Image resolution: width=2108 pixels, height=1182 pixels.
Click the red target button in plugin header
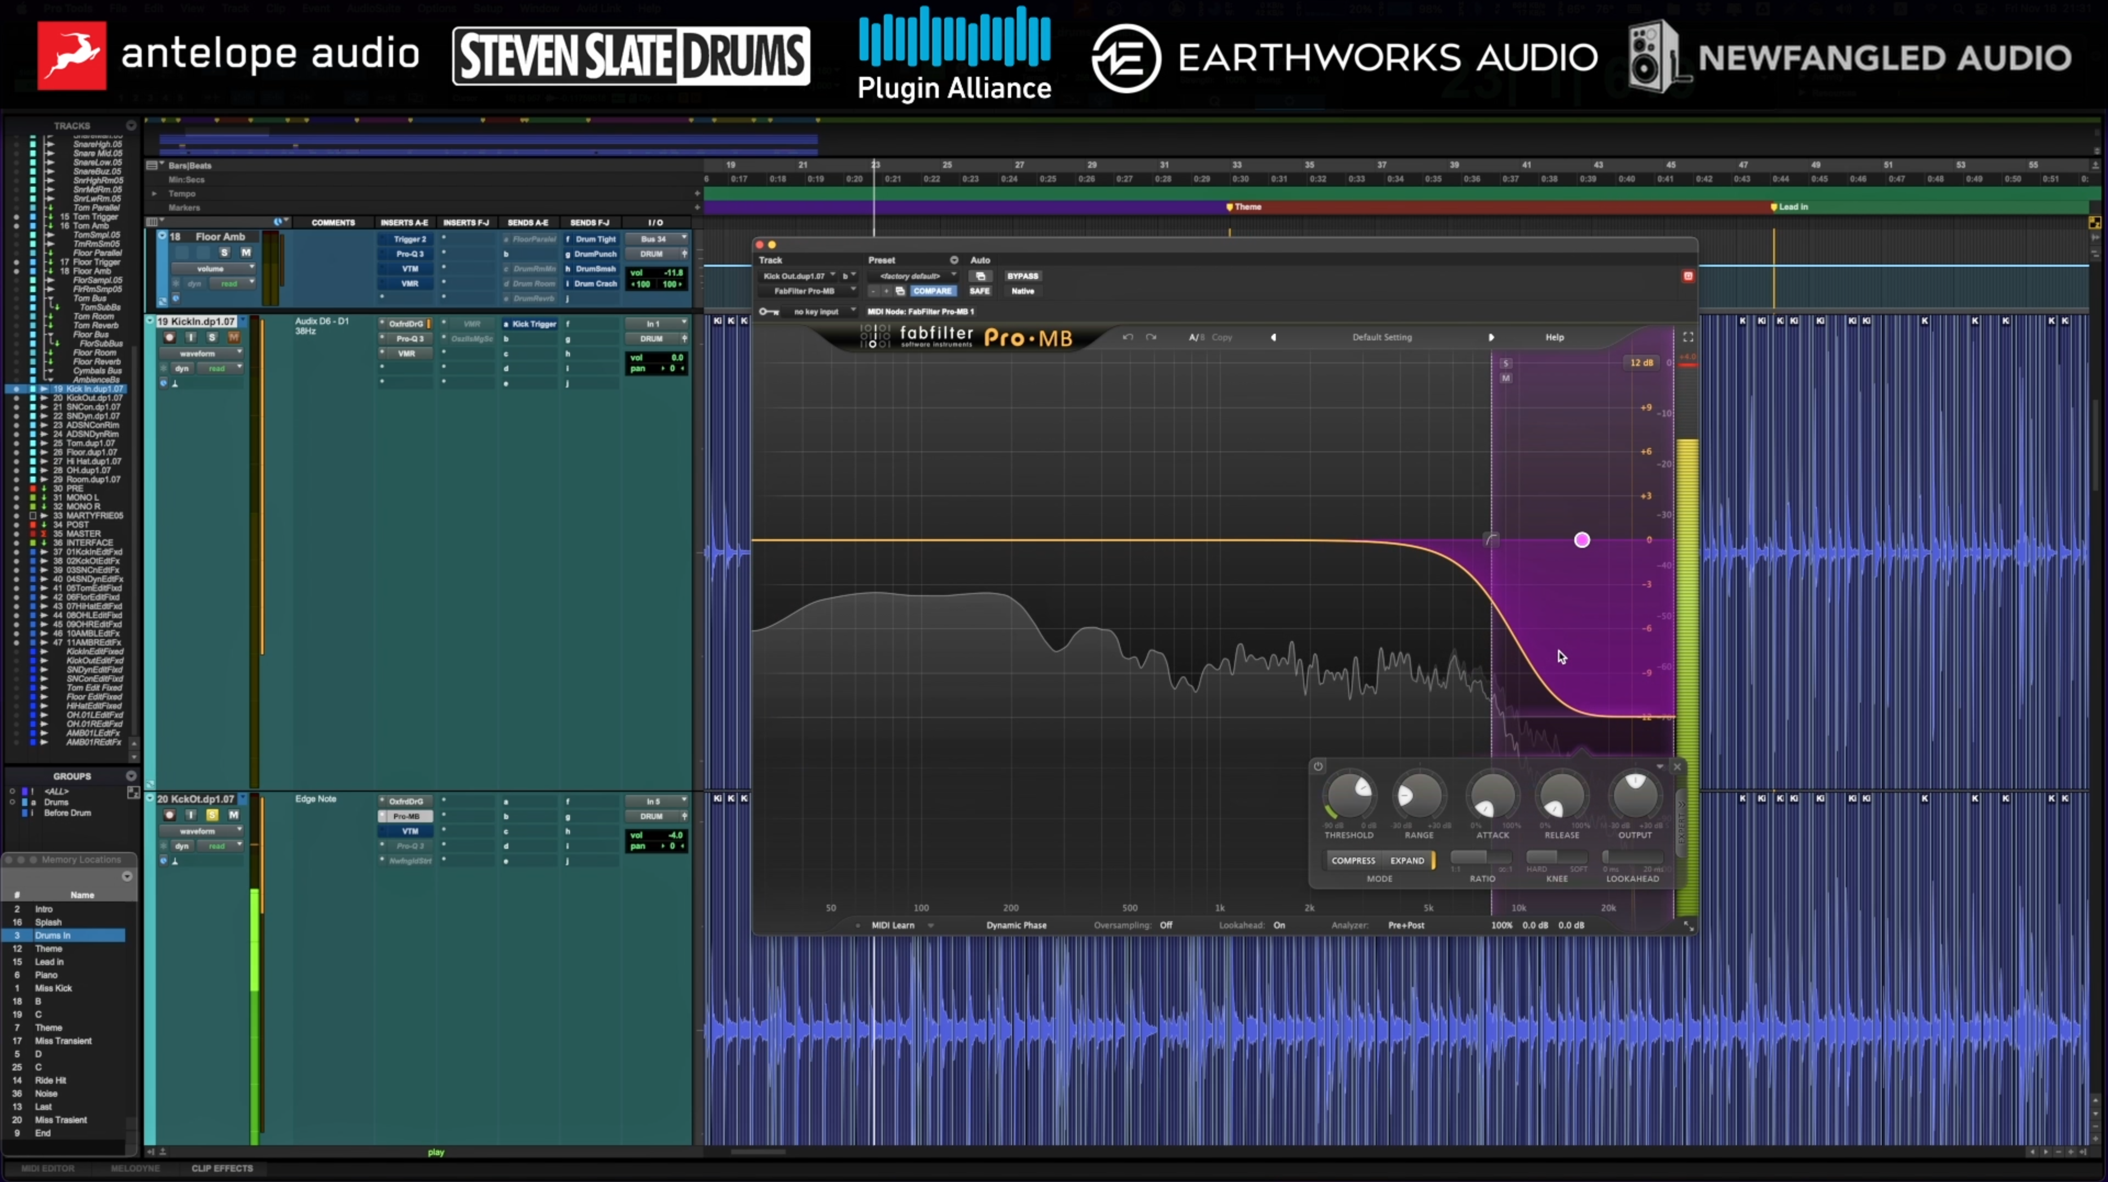coord(1687,276)
